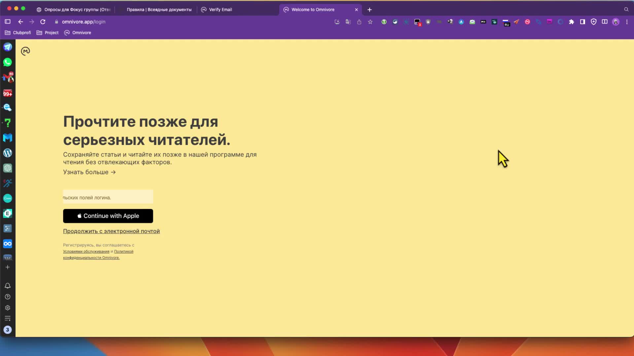Image resolution: width=634 pixels, height=356 pixels.
Task: Open WordPress sidebar icon
Action: click(8, 153)
